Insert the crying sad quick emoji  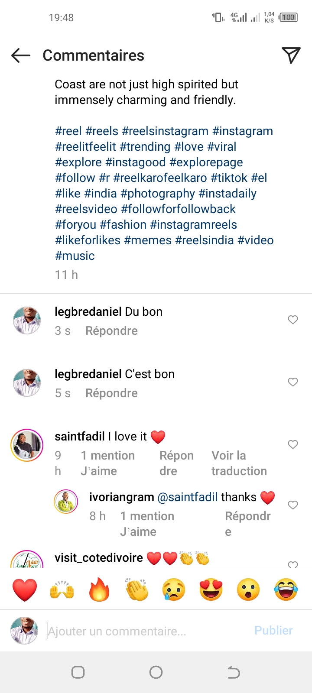click(x=174, y=589)
